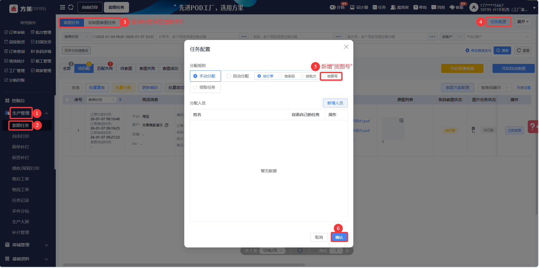Viewport: 539px width, 268px height.
Task: Click the ellipsis button next to the barcode field
Action: click(338, 37)
